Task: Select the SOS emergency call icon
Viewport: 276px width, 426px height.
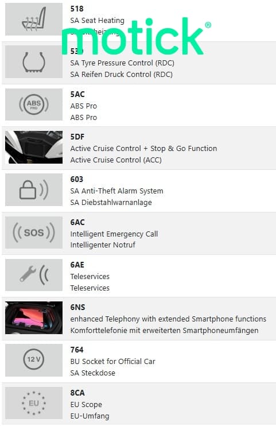Action: point(34,233)
